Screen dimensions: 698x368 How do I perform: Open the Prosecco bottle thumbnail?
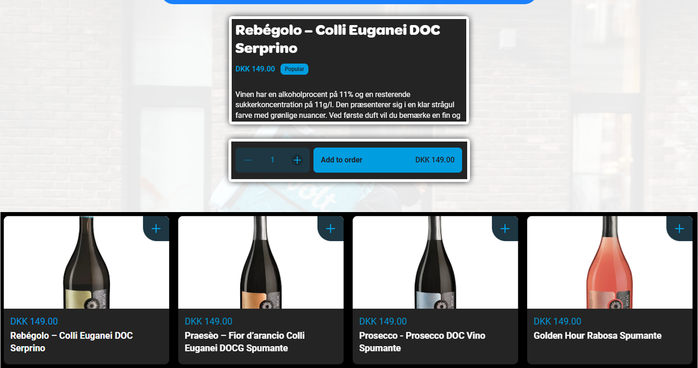click(435, 263)
